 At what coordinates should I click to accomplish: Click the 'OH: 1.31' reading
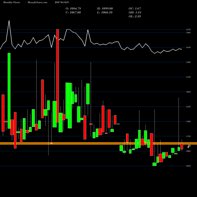click(x=135, y=13)
